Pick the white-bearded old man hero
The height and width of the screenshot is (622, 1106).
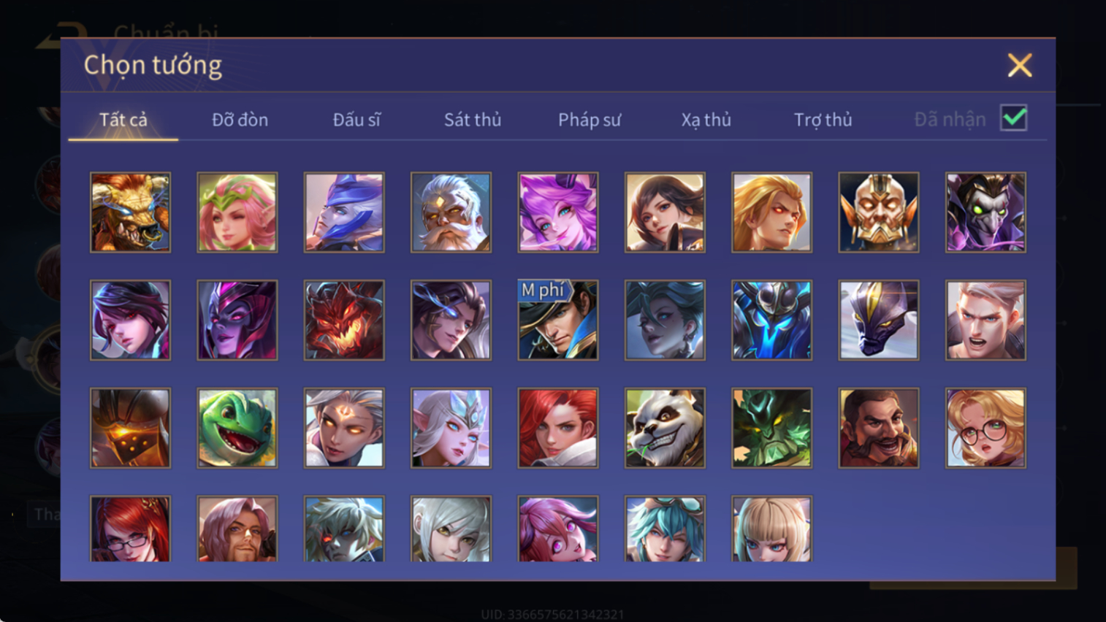(x=451, y=212)
